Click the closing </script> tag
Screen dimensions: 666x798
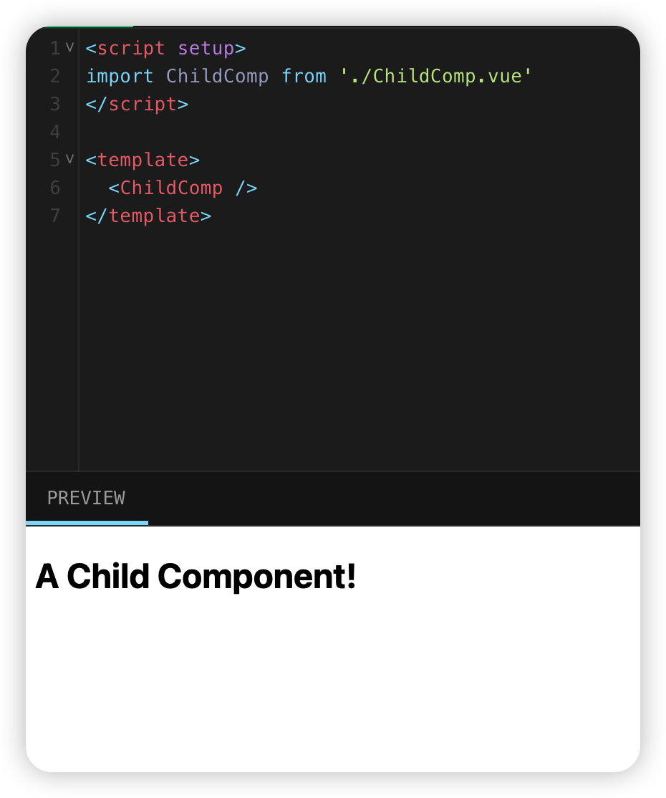[x=137, y=105]
